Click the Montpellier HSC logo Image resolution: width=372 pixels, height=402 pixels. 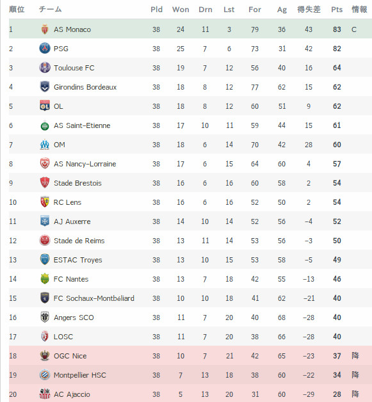point(45,375)
